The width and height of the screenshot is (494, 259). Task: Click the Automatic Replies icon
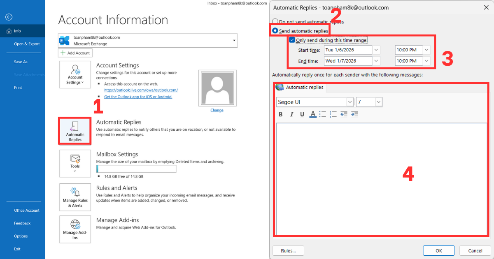(x=75, y=131)
